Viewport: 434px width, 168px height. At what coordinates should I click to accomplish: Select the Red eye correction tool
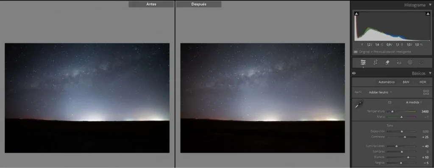399,63
